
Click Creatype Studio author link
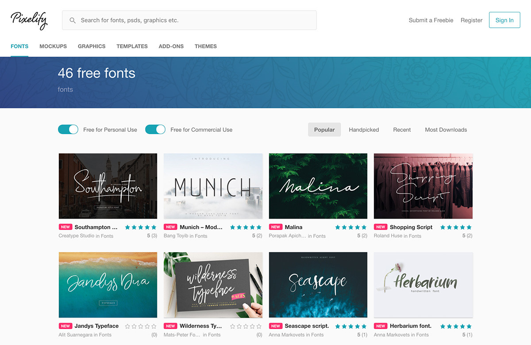click(x=75, y=236)
